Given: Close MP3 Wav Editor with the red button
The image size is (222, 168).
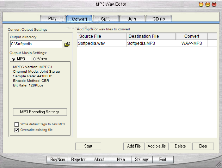Looking at the screenshot, I should pyautogui.click(x=214, y=4).
